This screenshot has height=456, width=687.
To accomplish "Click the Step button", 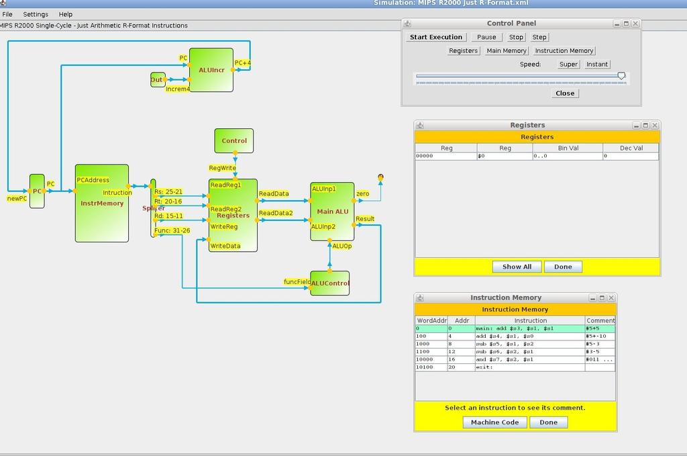I will (x=539, y=37).
